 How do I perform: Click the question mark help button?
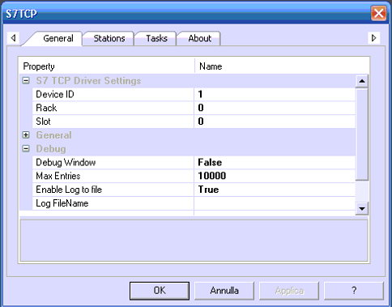354,291
